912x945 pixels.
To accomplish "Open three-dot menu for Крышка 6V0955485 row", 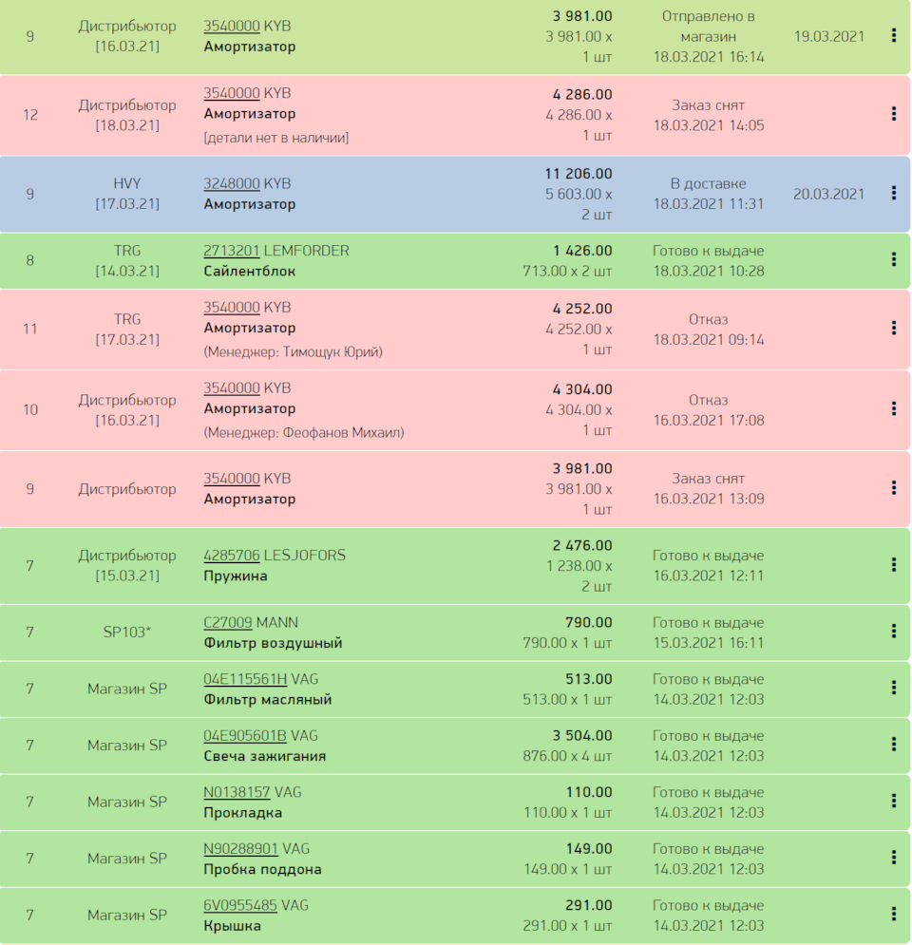I will point(893,914).
